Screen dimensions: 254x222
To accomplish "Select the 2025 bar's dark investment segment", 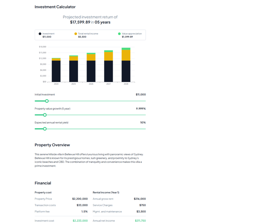I will pyautogui.click(x=74, y=71).
